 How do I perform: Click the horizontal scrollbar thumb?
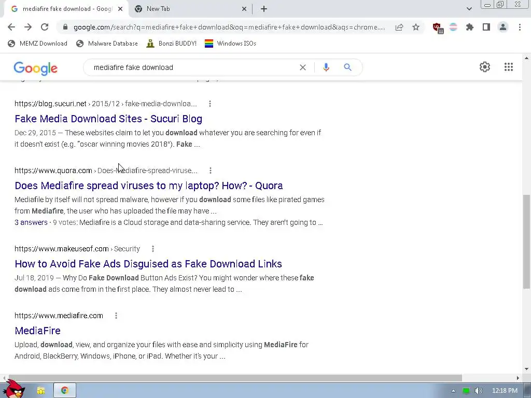coord(235,378)
